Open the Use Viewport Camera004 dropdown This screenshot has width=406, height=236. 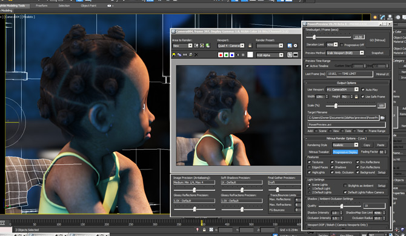[x=356, y=89]
